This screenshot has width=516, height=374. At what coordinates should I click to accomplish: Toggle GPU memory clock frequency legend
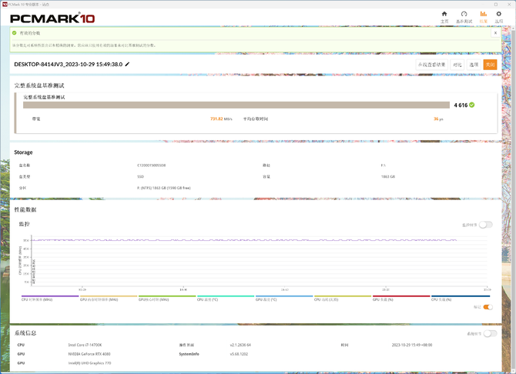tap(109, 298)
